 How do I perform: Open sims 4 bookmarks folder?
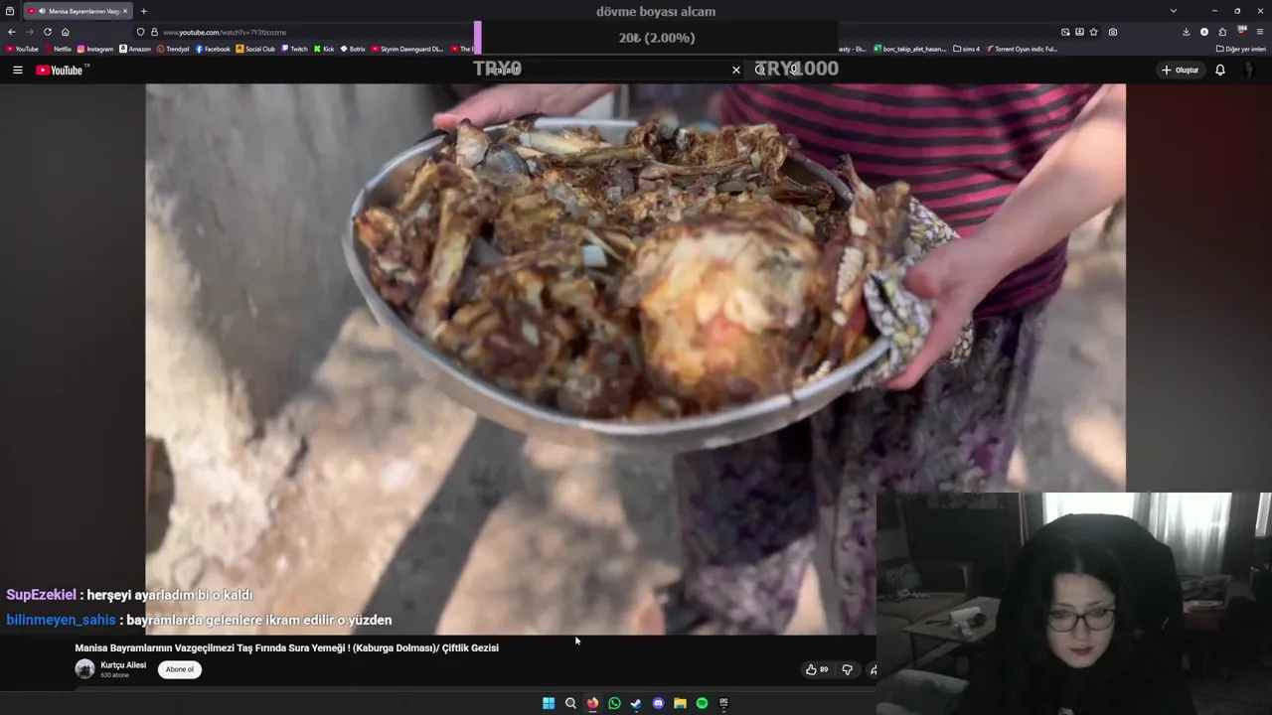point(966,49)
